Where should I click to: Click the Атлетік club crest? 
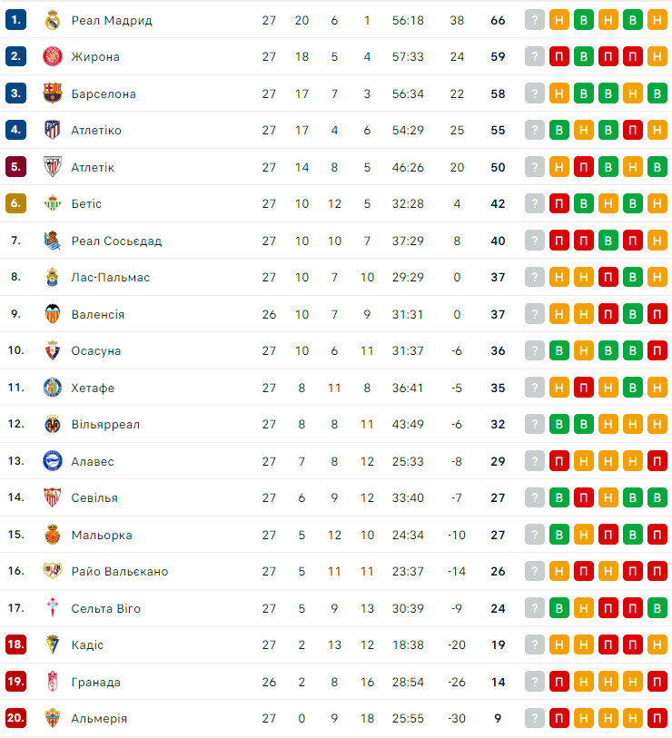(x=52, y=167)
